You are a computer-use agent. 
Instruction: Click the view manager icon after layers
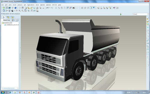37,11
